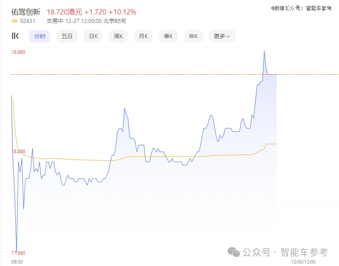Select the 分时 intraday tab

(x=40, y=36)
